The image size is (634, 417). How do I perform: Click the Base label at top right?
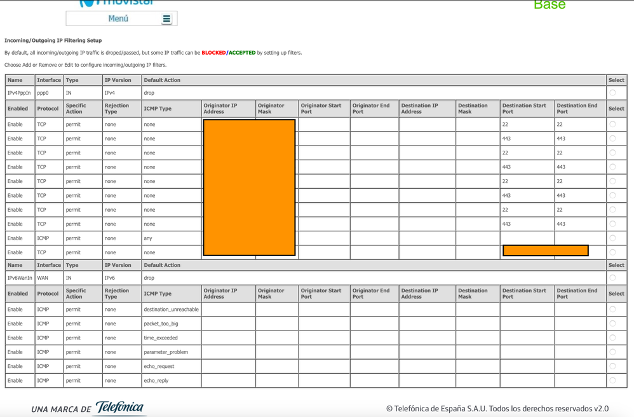pyautogui.click(x=551, y=6)
